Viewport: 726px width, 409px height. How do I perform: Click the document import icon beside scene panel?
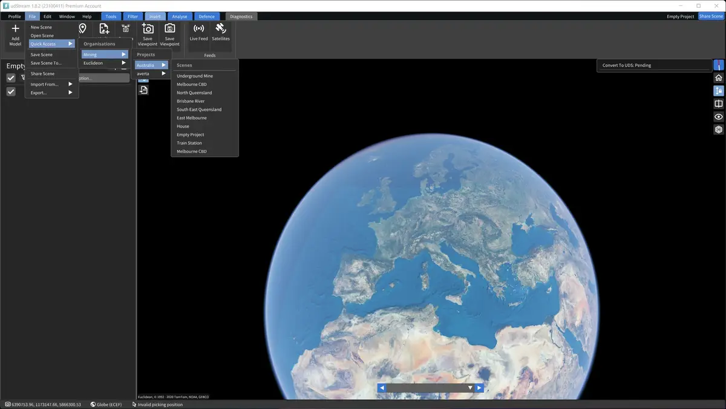pos(143,90)
